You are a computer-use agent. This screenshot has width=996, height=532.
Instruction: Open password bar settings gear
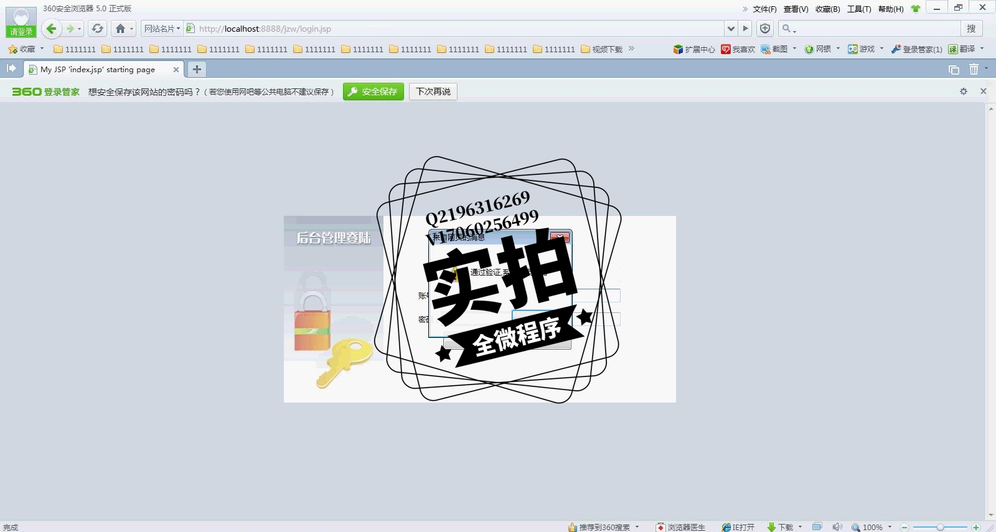(964, 91)
